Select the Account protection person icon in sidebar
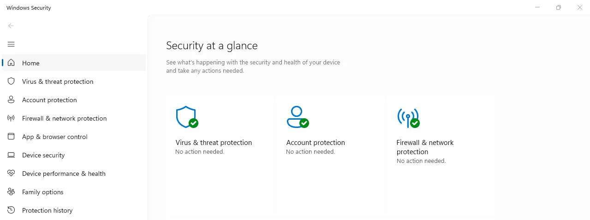The width and height of the screenshot is (590, 220). click(12, 100)
